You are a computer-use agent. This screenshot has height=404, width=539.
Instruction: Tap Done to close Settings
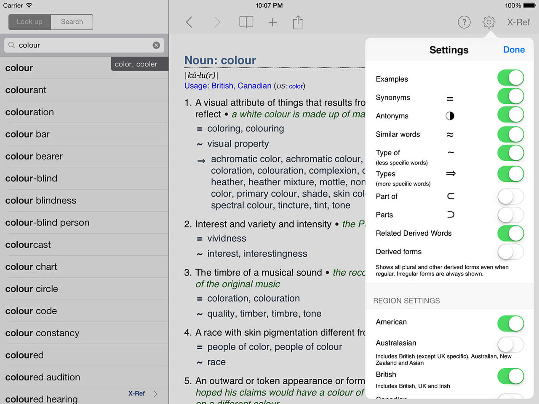point(514,50)
